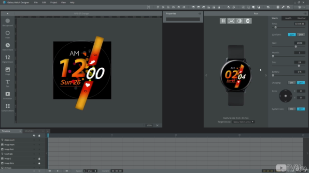Open the Background component tool
This screenshot has height=173, width=309.
coord(8,22)
